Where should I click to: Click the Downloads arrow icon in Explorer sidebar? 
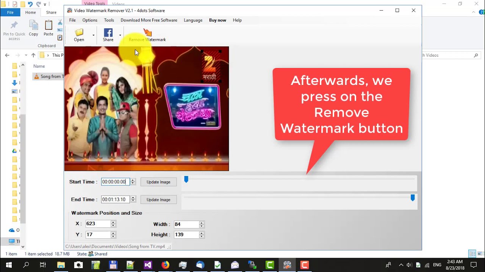(x=14, y=83)
